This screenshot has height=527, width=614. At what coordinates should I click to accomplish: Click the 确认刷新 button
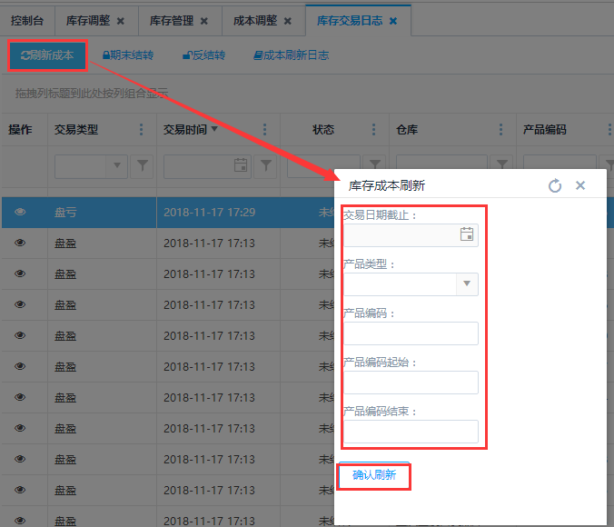pyautogui.click(x=374, y=474)
